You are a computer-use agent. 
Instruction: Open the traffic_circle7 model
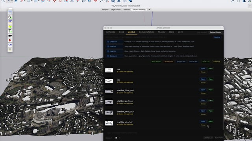point(203,121)
